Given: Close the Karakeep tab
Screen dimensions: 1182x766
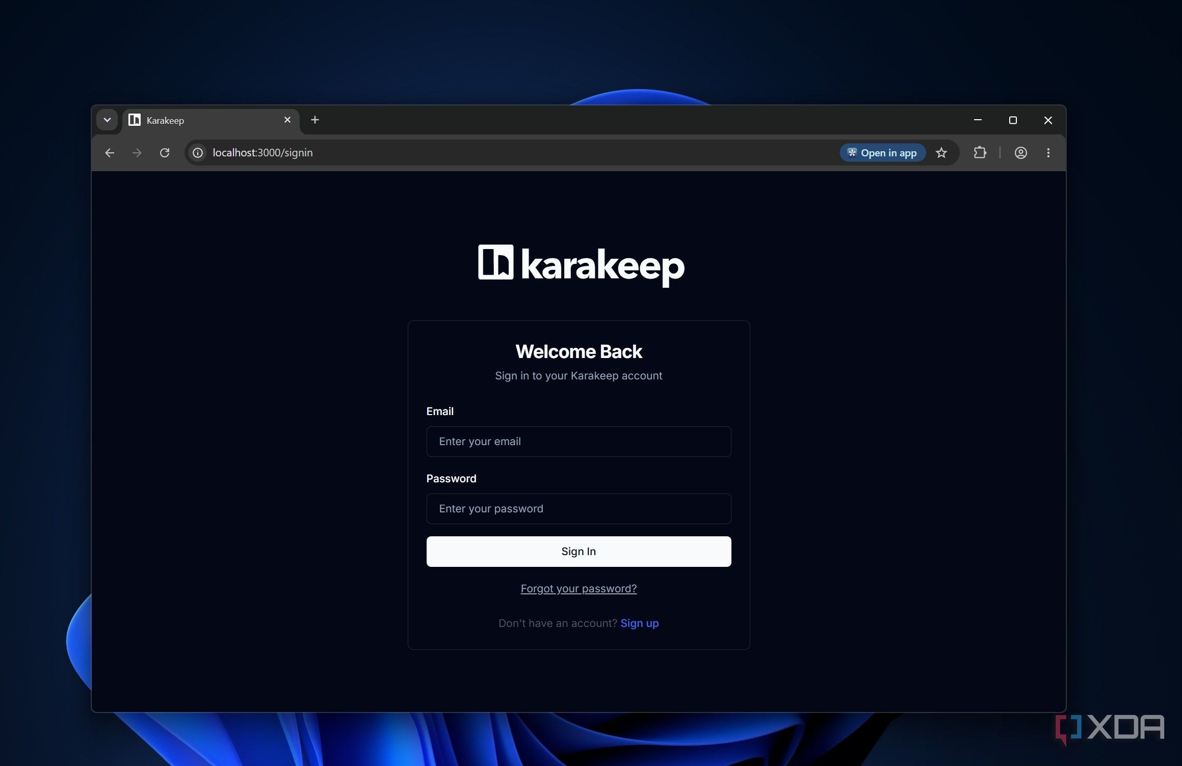Looking at the screenshot, I should click(x=287, y=120).
